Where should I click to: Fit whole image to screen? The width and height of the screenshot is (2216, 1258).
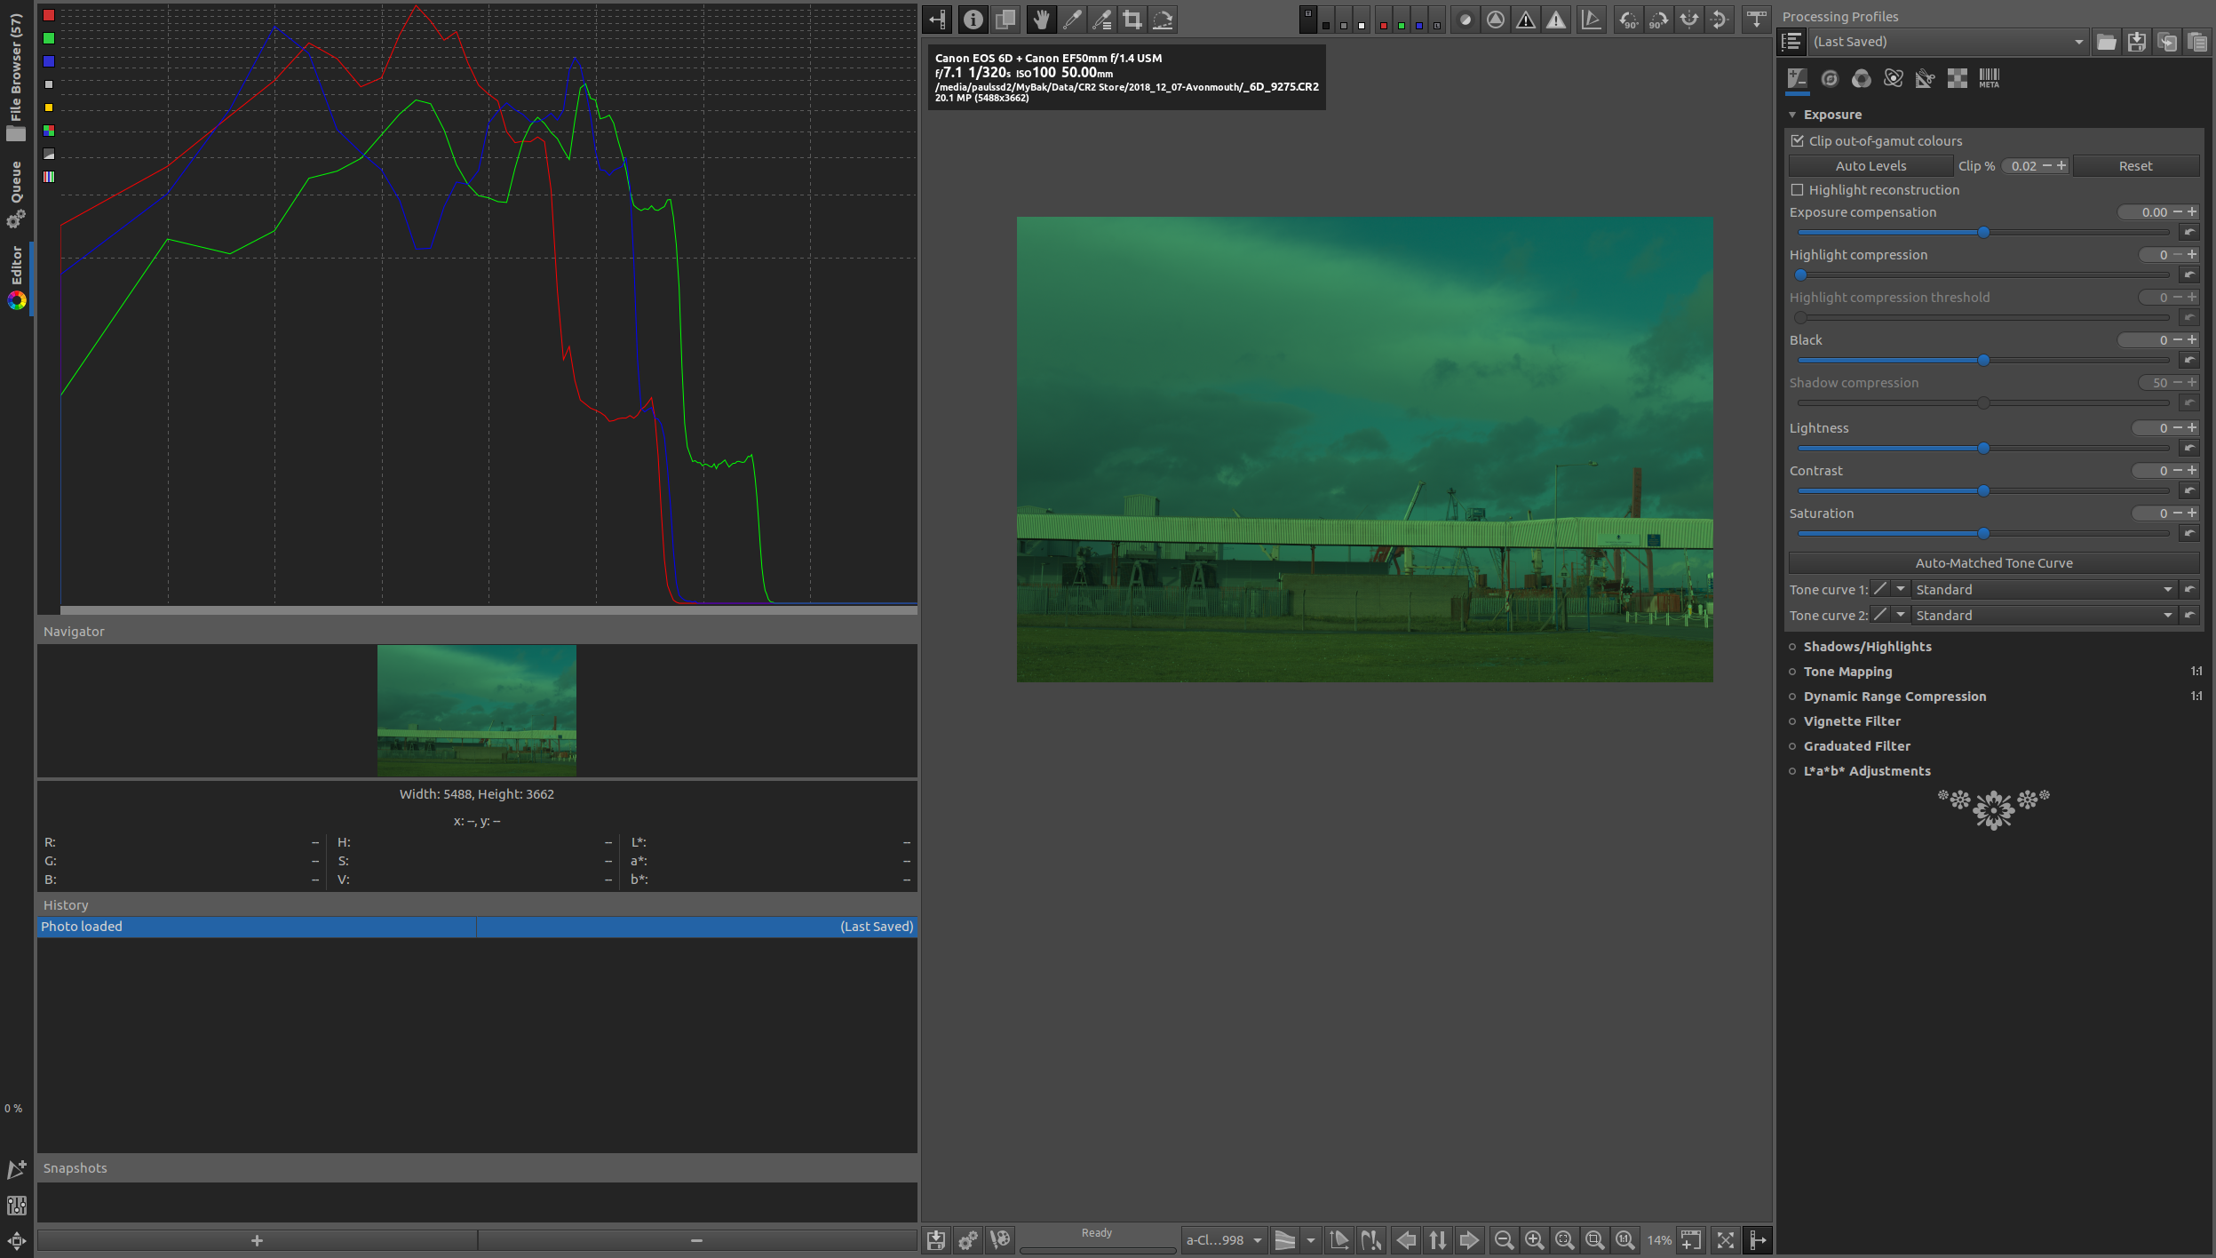(x=1565, y=1240)
